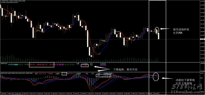Click the boxed 下降趋势 label in PERENTIS[1]
205x95 pixels.
[85, 65]
